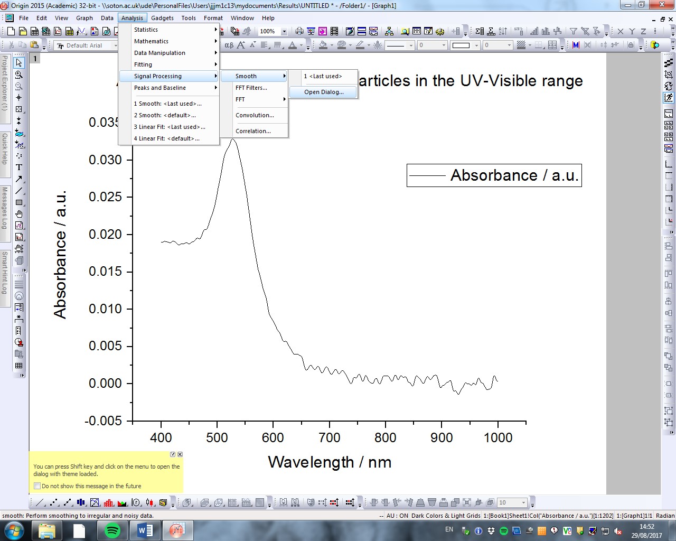
Task: Select the Zoom In tool
Action: tap(19, 75)
